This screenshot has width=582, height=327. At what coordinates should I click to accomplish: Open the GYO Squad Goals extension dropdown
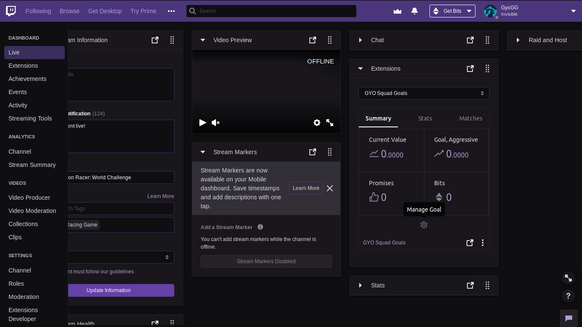coord(424,93)
